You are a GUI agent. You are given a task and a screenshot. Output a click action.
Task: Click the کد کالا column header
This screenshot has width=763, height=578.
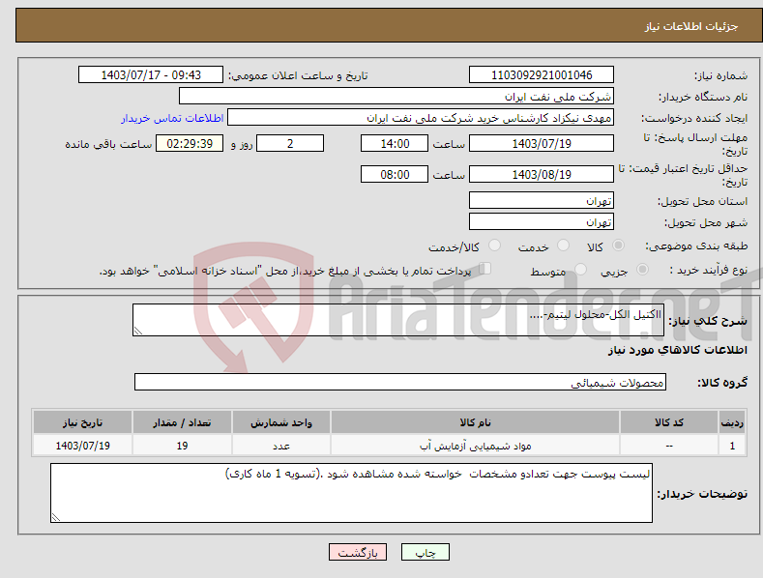[668, 422]
